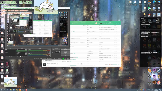Open gear settings for first OBS mixer track
Viewport: 162px width, 91px height.
tap(49, 52)
